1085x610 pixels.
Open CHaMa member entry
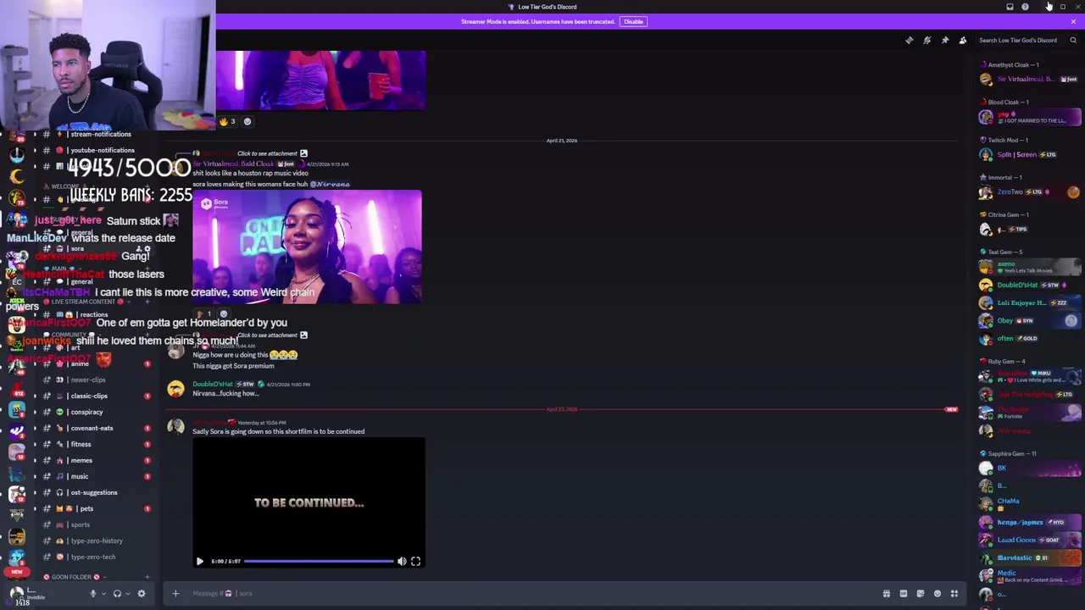pos(1030,503)
